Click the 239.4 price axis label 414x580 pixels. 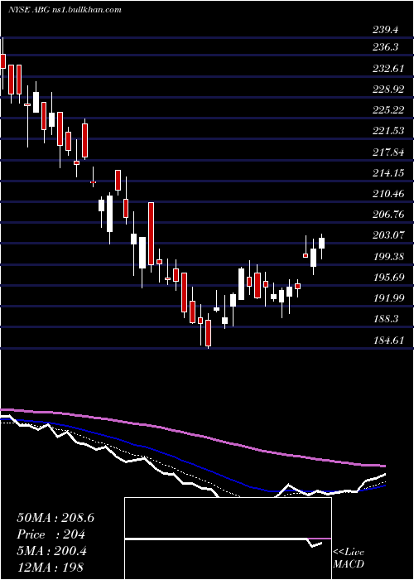pyautogui.click(x=385, y=30)
